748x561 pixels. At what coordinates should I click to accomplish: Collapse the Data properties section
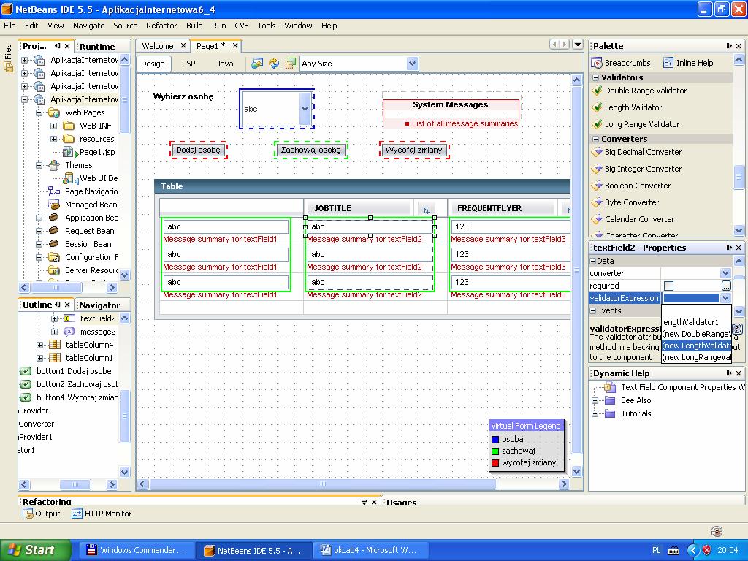click(593, 261)
